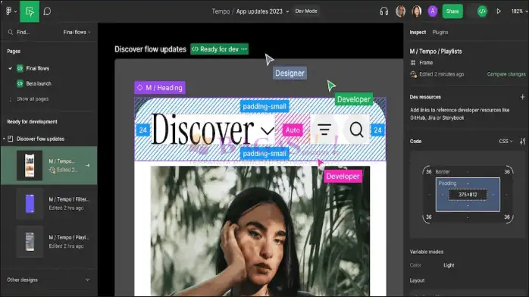This screenshot has width=529, height=297.
Task: Select the Comment tool
Action: click(x=47, y=11)
